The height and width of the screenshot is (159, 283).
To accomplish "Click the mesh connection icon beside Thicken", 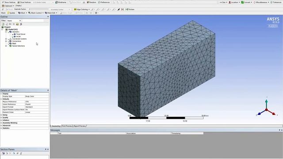I will pos(122,9).
